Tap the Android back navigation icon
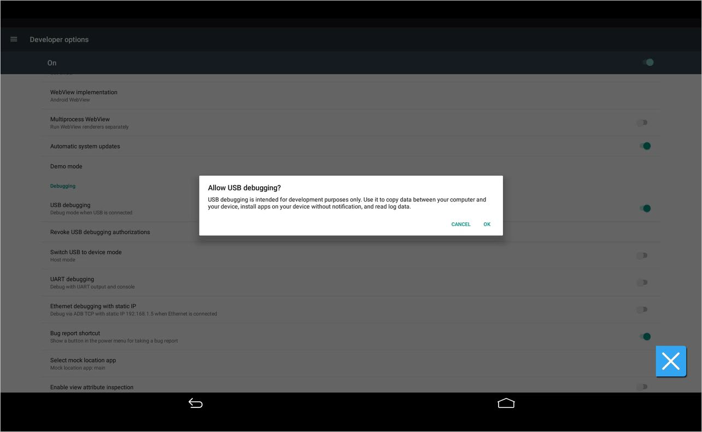702x432 pixels. pyautogui.click(x=195, y=403)
